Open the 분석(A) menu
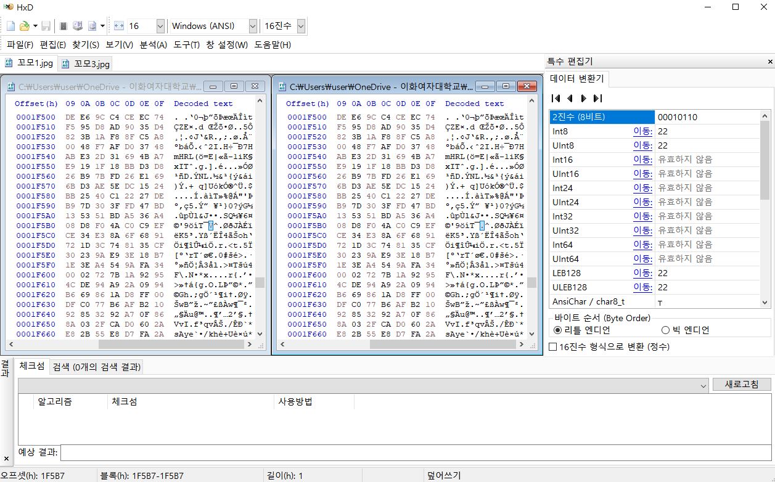Image resolution: width=775 pixels, height=482 pixels. [153, 44]
